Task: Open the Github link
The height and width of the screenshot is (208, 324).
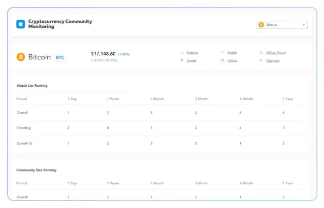Action: (x=232, y=60)
